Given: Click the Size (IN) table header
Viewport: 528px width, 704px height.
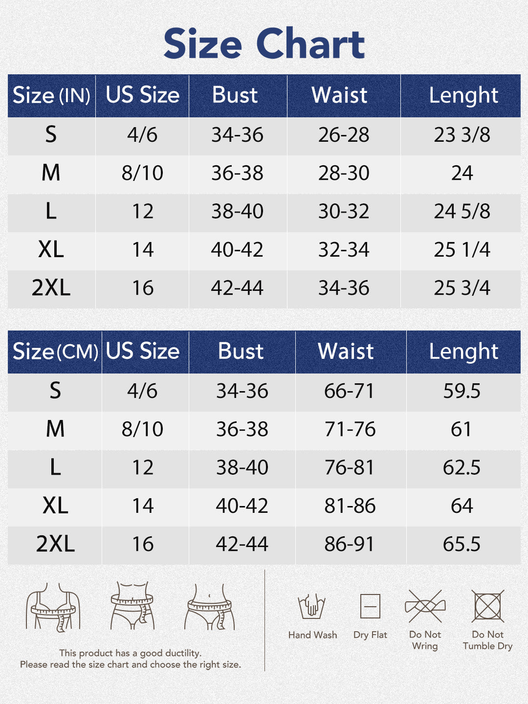Looking at the screenshot, I should [x=51, y=95].
